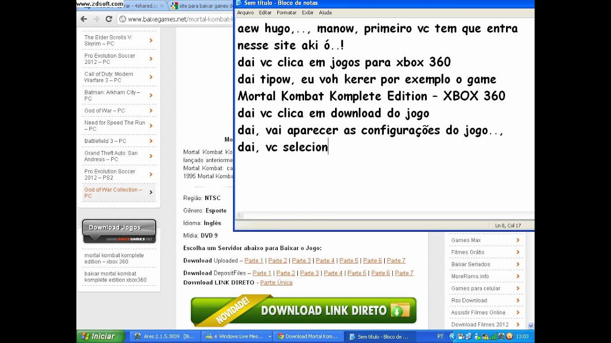Open the Download Filmes 2012 sidebar link

480,325
